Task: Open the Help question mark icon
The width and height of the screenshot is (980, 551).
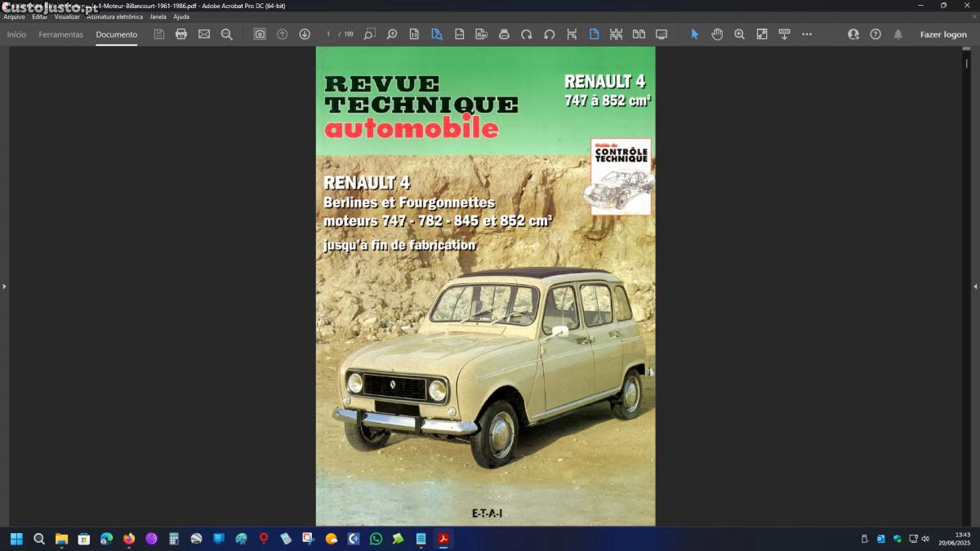Action: [x=875, y=34]
